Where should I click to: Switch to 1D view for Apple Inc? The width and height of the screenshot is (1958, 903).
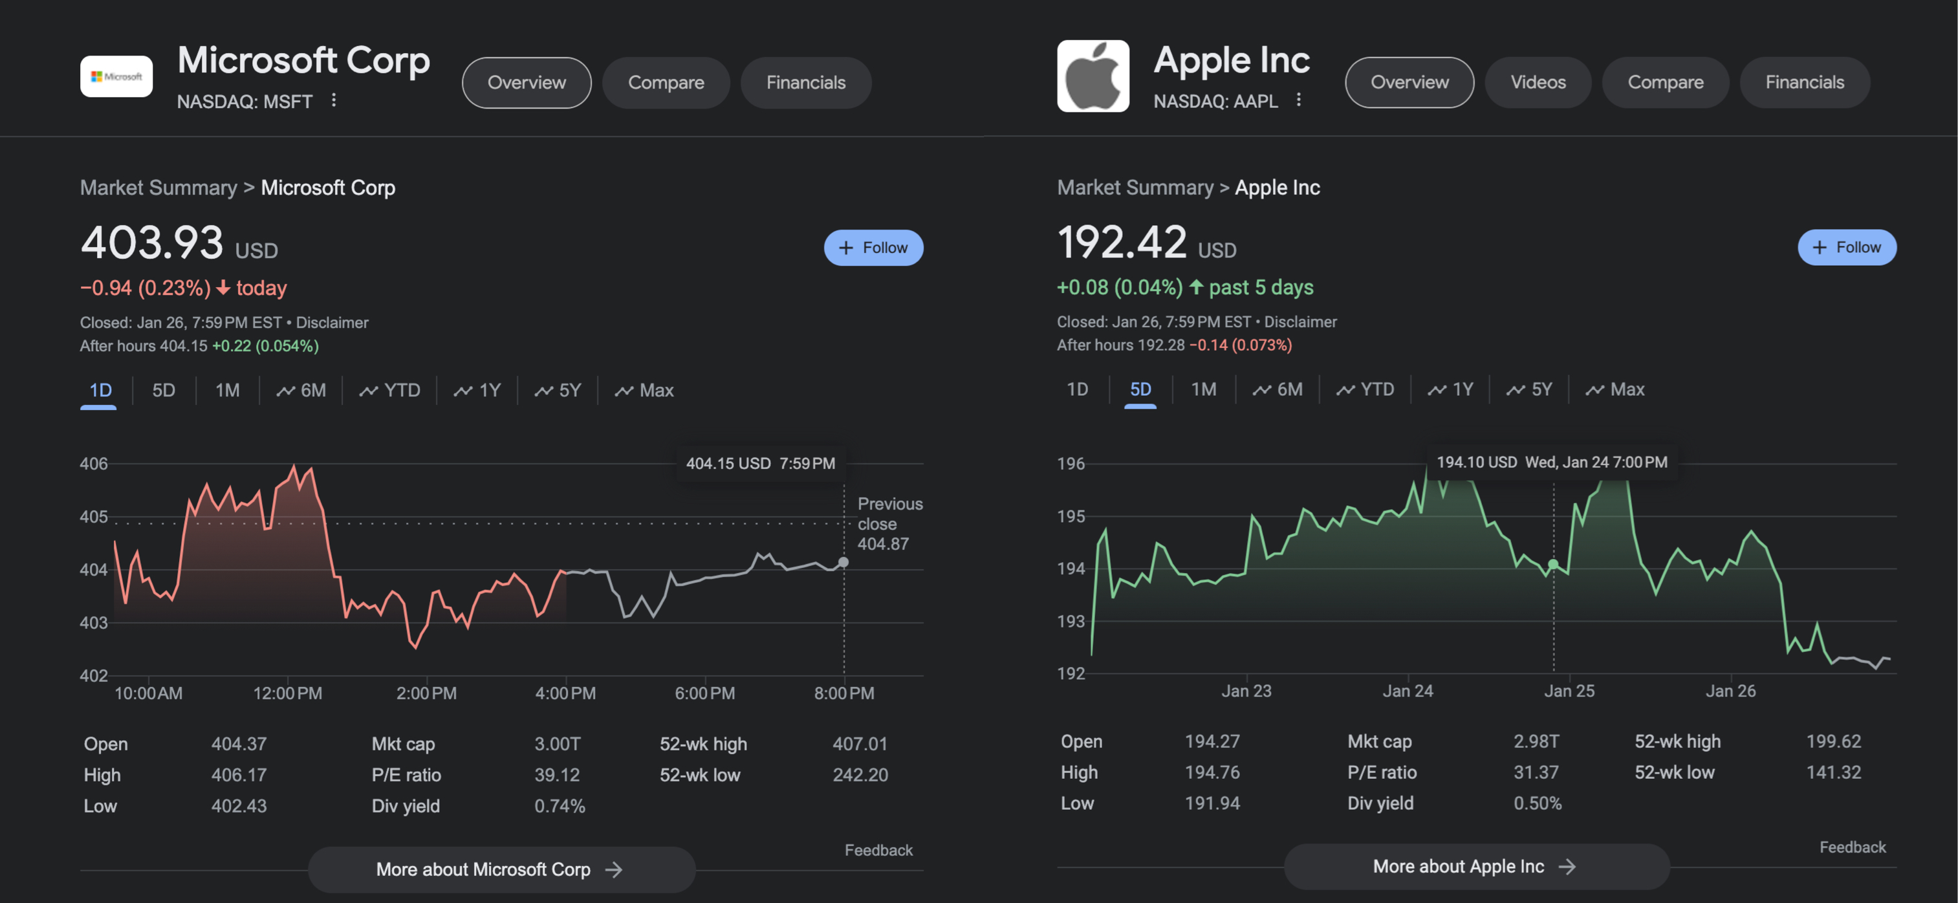point(1076,389)
